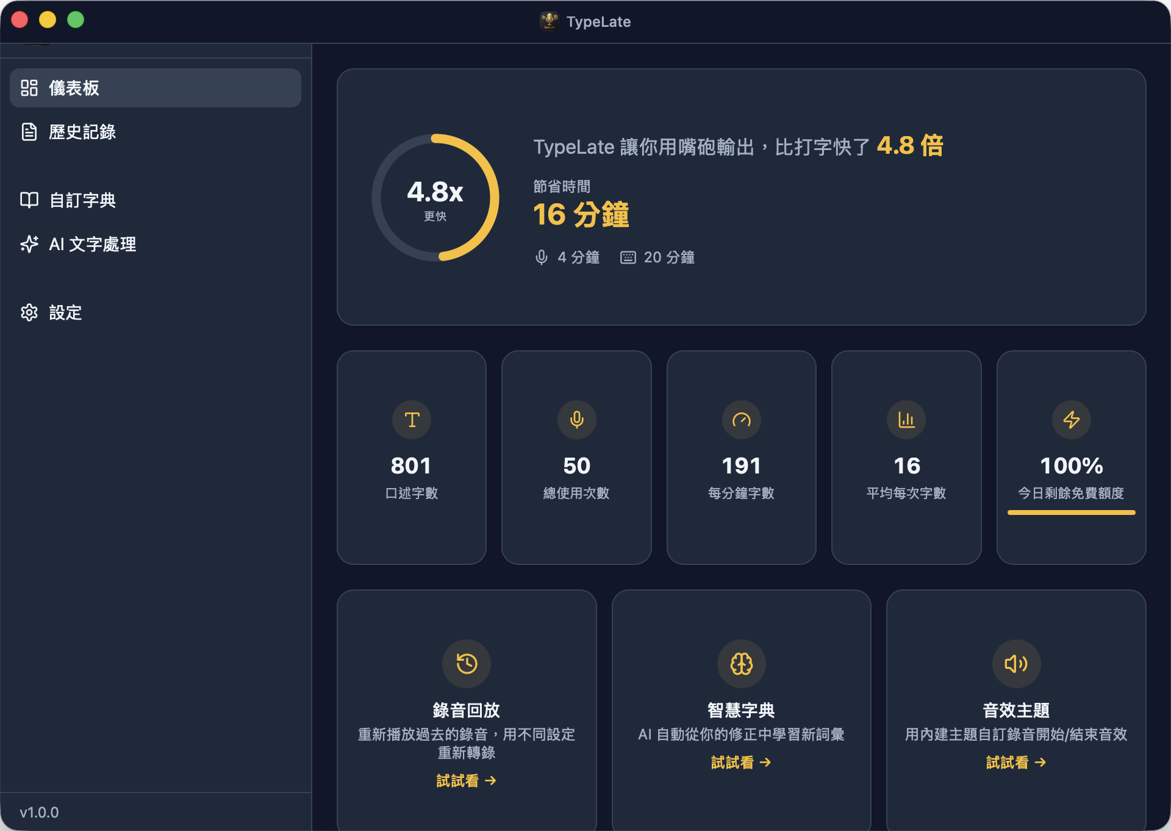This screenshot has height=831, width=1171.
Task: Click the open-book icon beside 自訂字典
Action: point(29,200)
